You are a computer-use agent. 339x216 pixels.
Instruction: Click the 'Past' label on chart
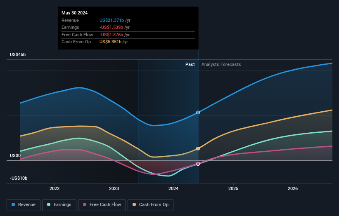190,64
